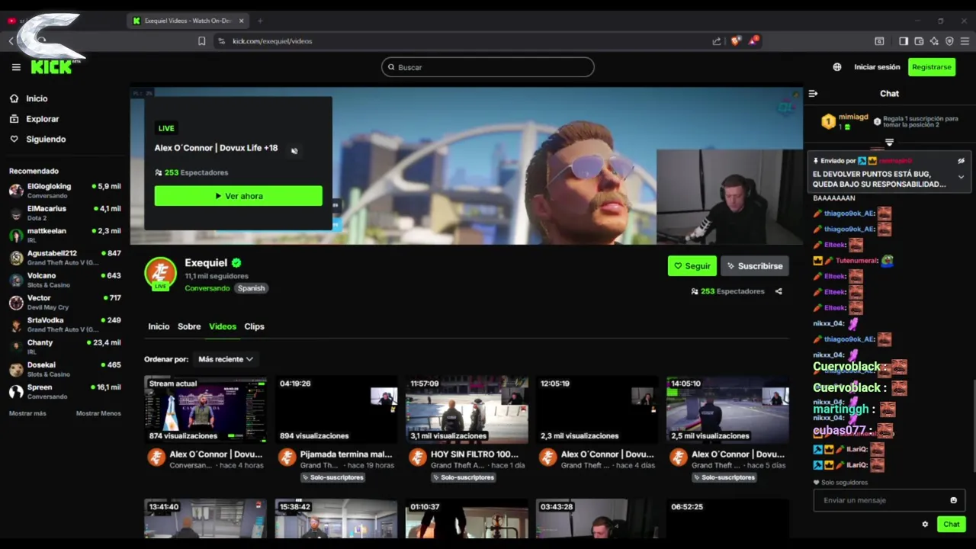Open ElGlogloking recommended channel
Image resolution: width=976 pixels, height=549 pixels.
pos(65,191)
